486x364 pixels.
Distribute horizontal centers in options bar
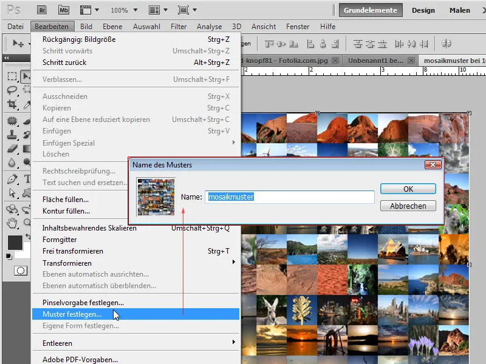pyautogui.click(x=412, y=44)
